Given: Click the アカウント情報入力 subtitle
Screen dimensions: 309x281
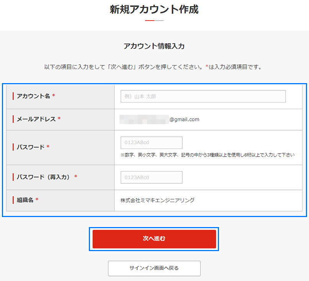Looking at the screenshot, I should coord(154,46).
